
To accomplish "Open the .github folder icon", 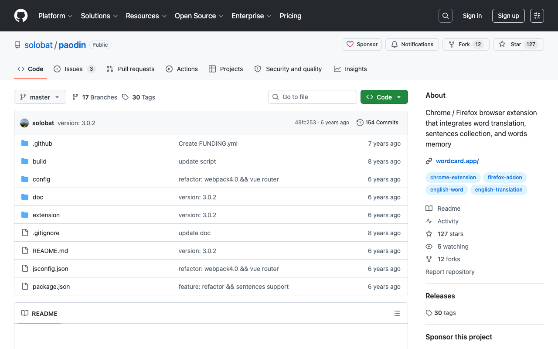I will tap(25, 144).
